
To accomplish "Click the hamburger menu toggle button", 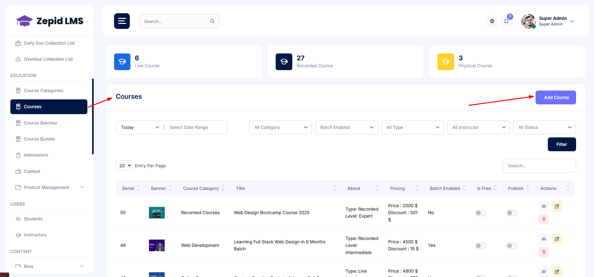I will [x=122, y=21].
